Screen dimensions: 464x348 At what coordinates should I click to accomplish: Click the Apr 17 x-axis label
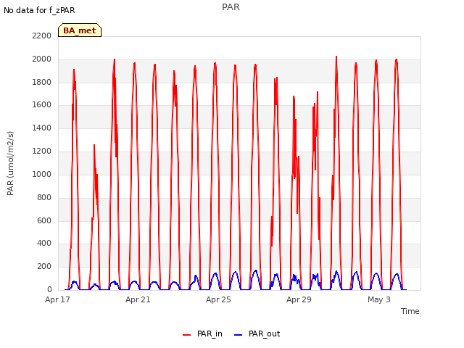point(57,299)
